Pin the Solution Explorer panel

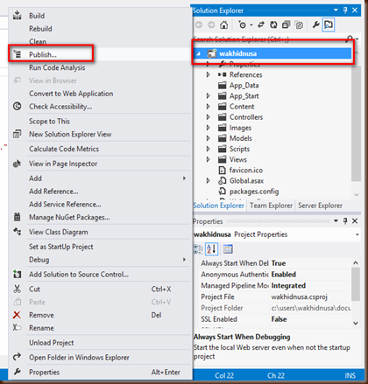345,10
